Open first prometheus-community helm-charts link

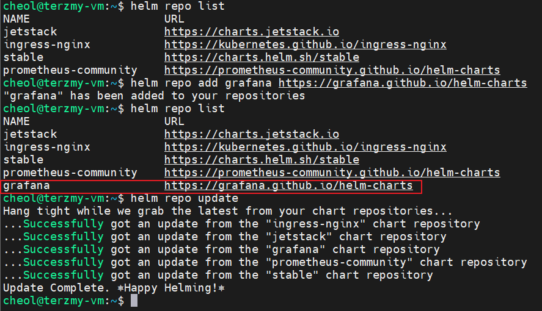[332, 70]
